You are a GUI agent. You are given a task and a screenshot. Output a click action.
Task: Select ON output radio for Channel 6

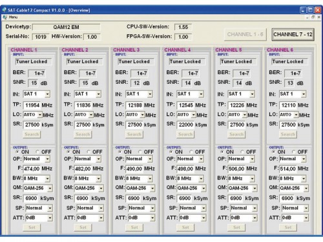pos(274,152)
